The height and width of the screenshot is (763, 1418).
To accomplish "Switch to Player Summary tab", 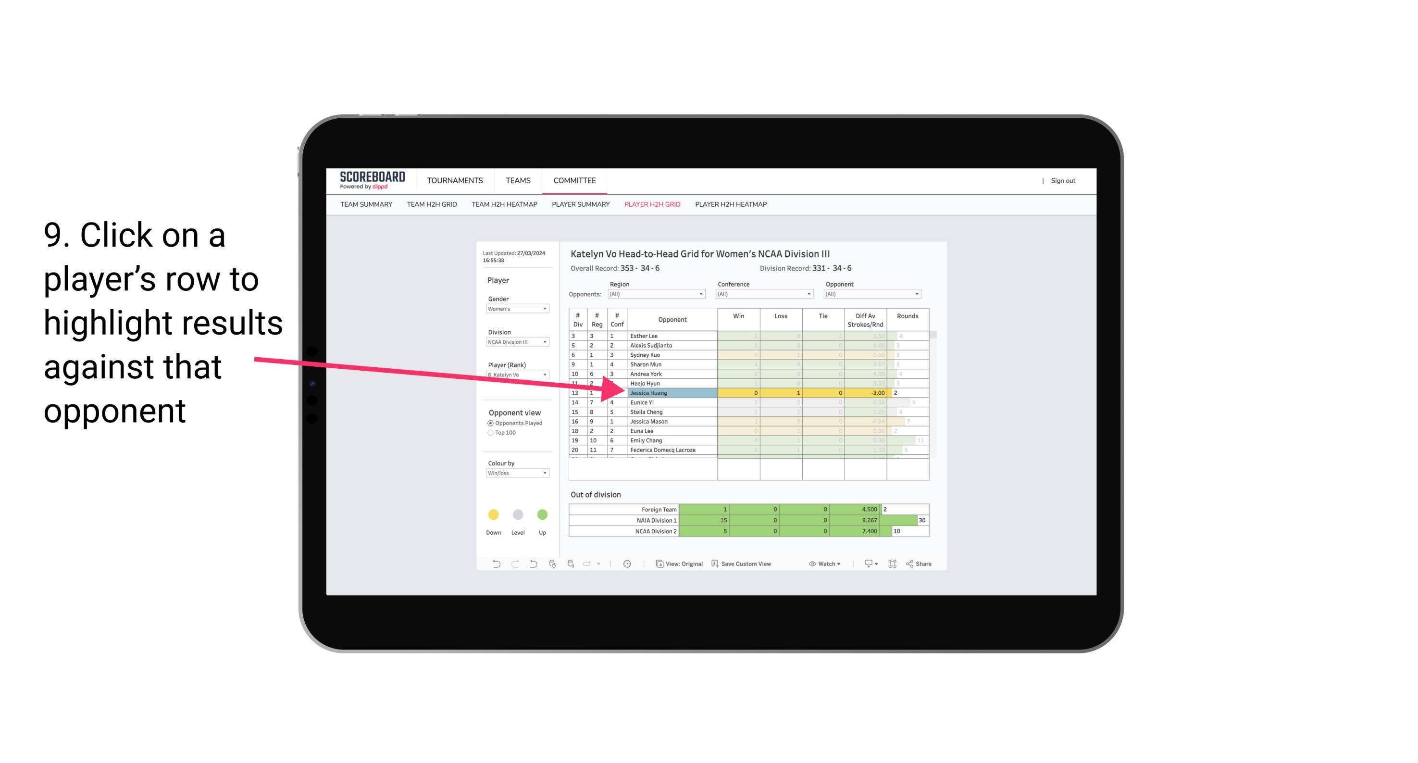I will tap(580, 206).
